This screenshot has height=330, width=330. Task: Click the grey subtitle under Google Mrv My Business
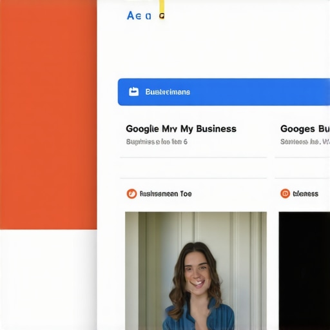pyautogui.click(x=157, y=142)
